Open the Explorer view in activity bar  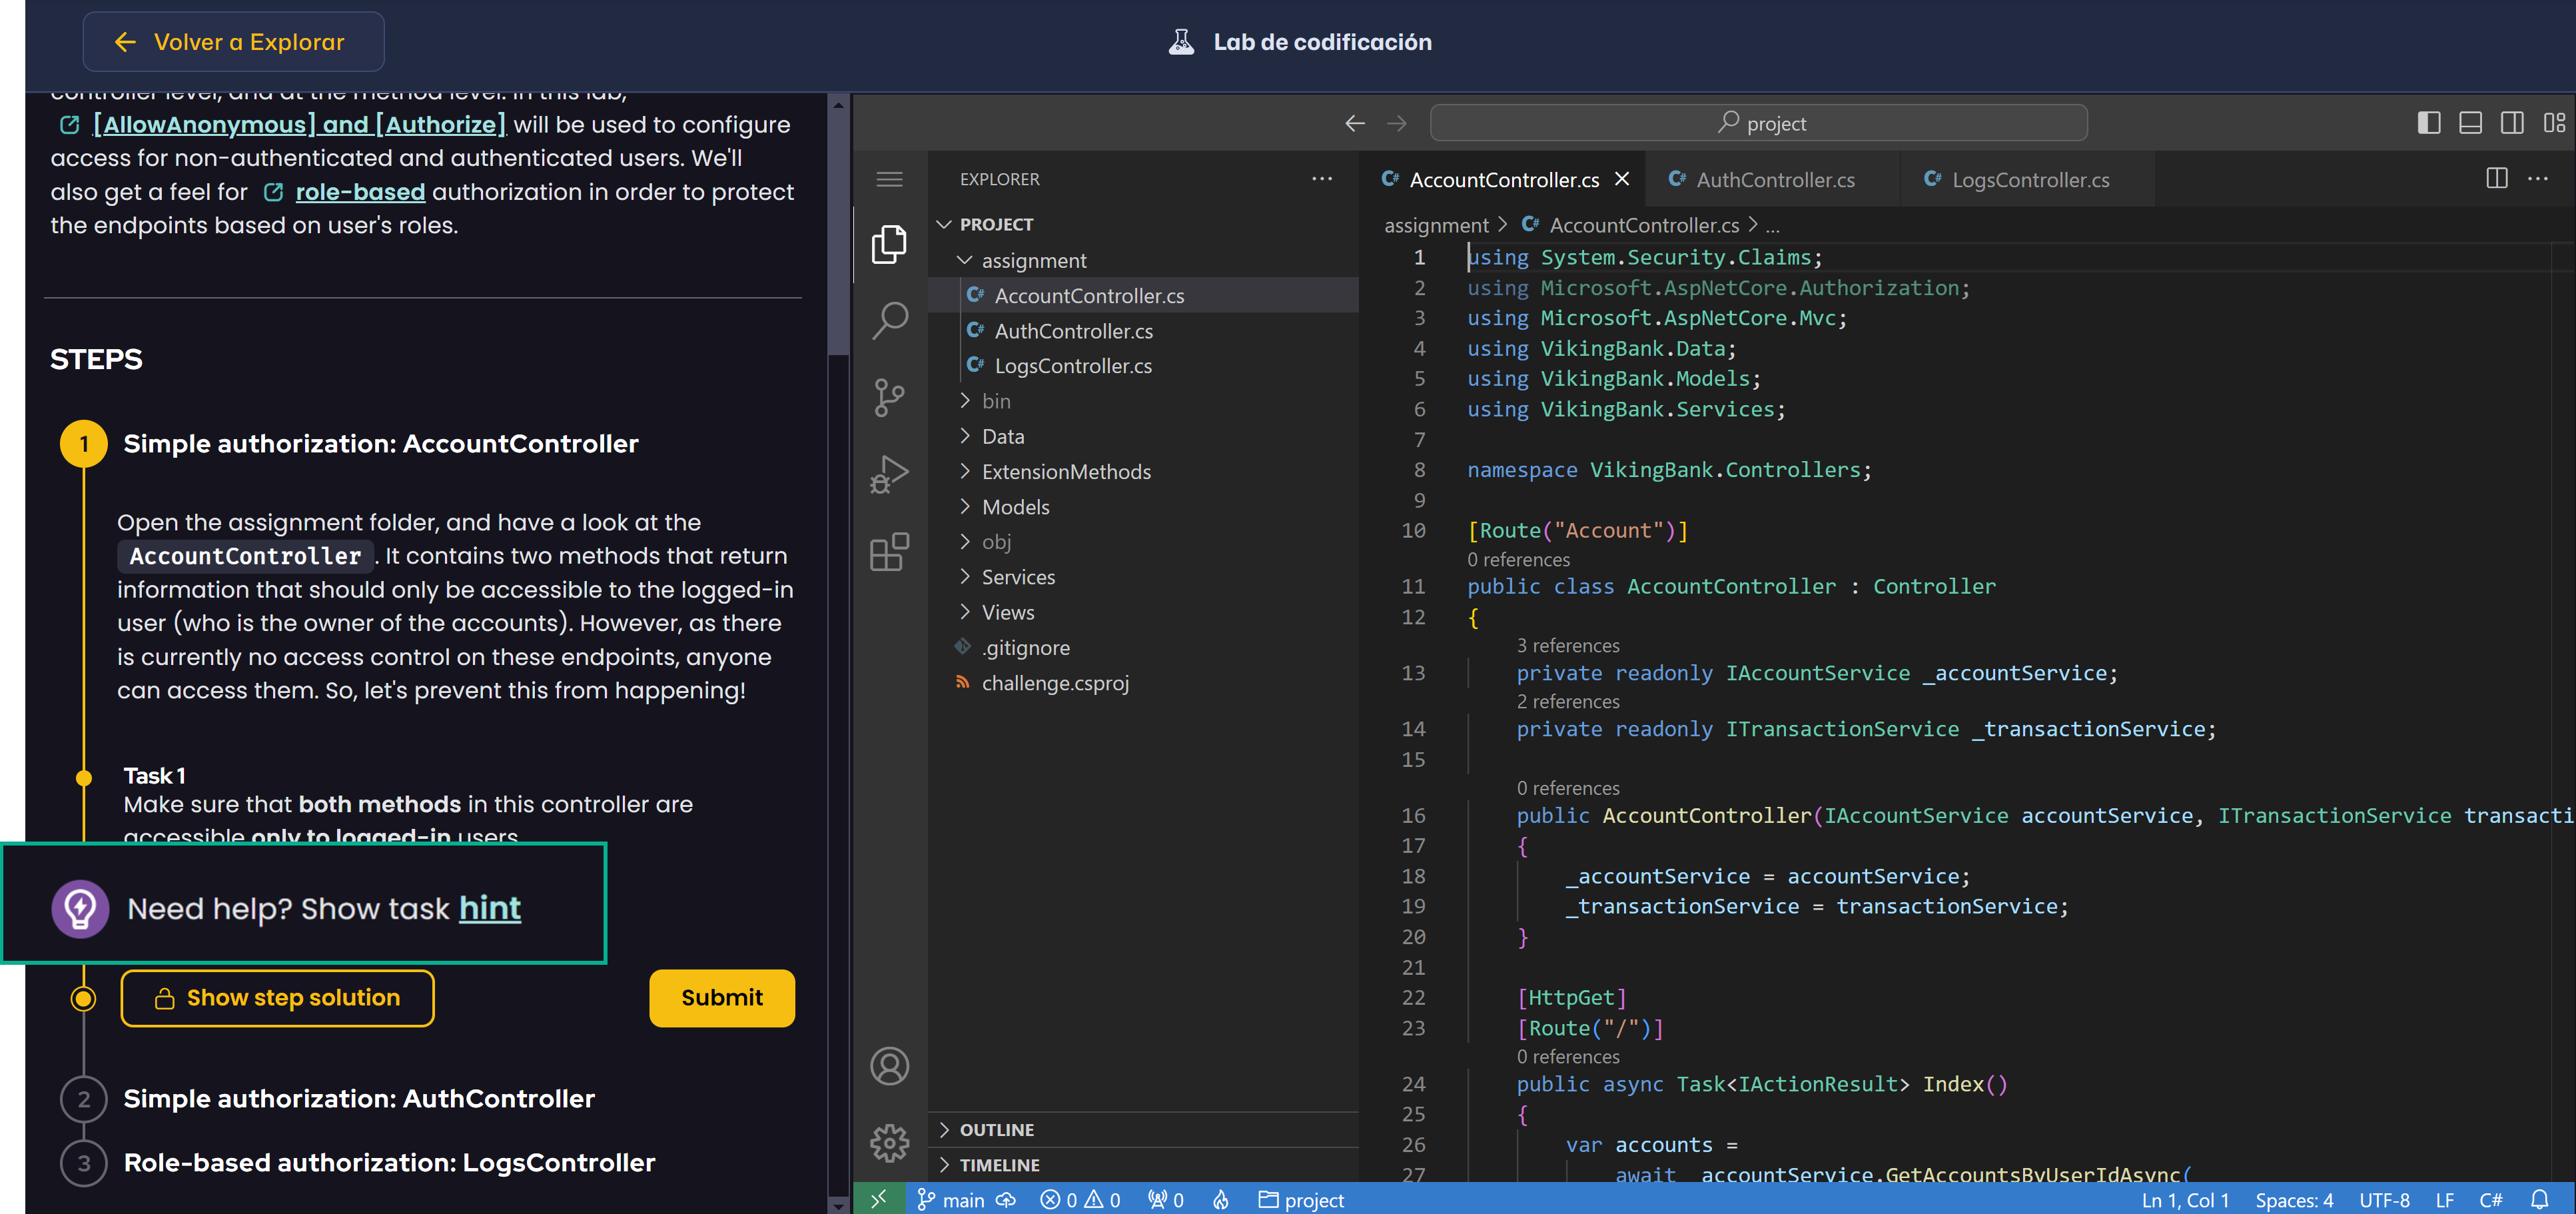[888, 244]
